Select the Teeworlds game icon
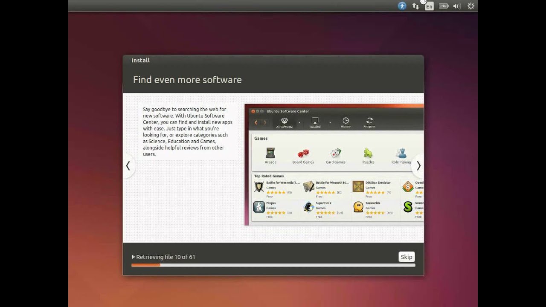The height and width of the screenshot is (307, 546). (x=358, y=207)
